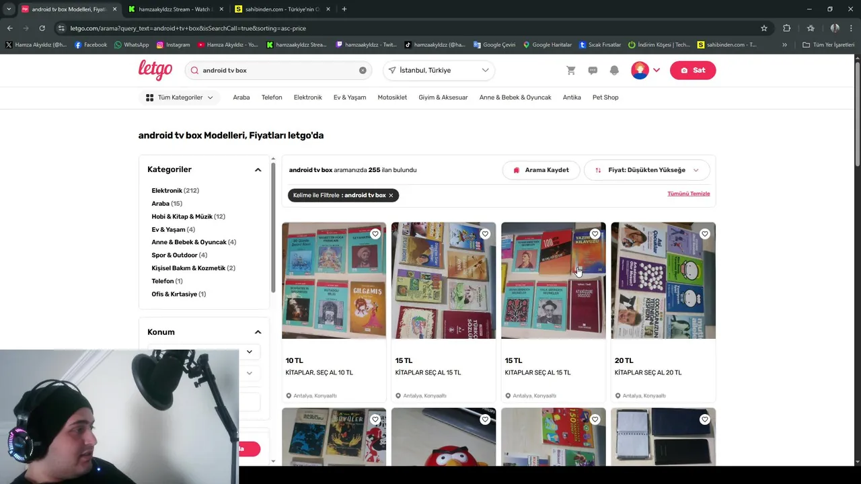Go back in the browser

[10, 28]
